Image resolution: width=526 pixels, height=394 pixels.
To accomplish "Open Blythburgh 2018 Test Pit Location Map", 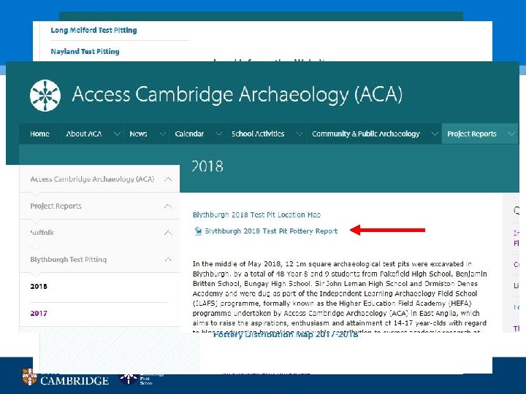I will 256,215.
